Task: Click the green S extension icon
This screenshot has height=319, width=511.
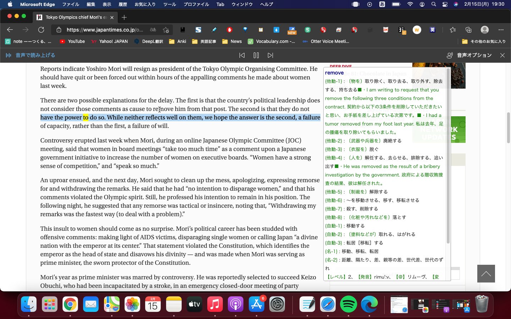Action: tap(308, 30)
